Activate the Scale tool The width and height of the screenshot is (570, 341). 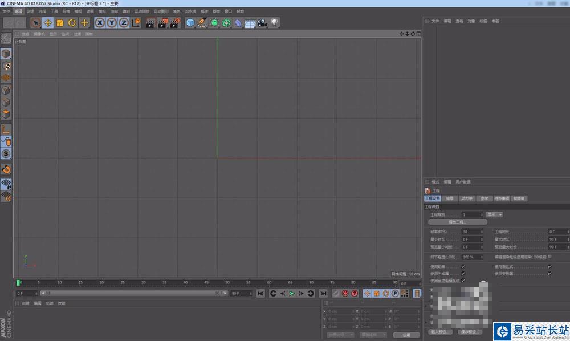[x=60, y=23]
